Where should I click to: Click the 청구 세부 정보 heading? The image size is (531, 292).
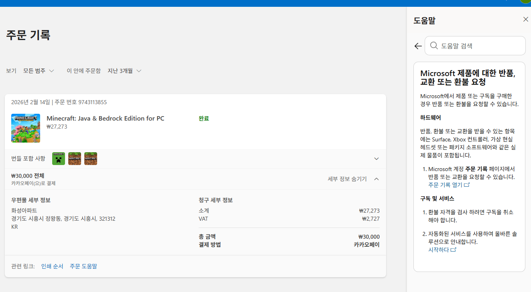216,200
